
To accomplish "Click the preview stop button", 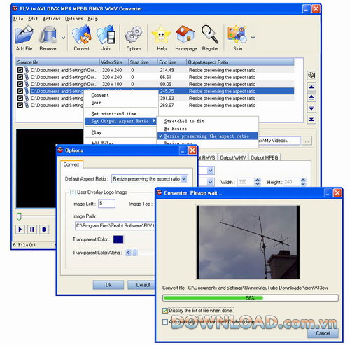I will coord(44,230).
